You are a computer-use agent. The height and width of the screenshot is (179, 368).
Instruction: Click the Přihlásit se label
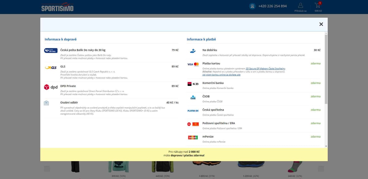click(x=301, y=11)
